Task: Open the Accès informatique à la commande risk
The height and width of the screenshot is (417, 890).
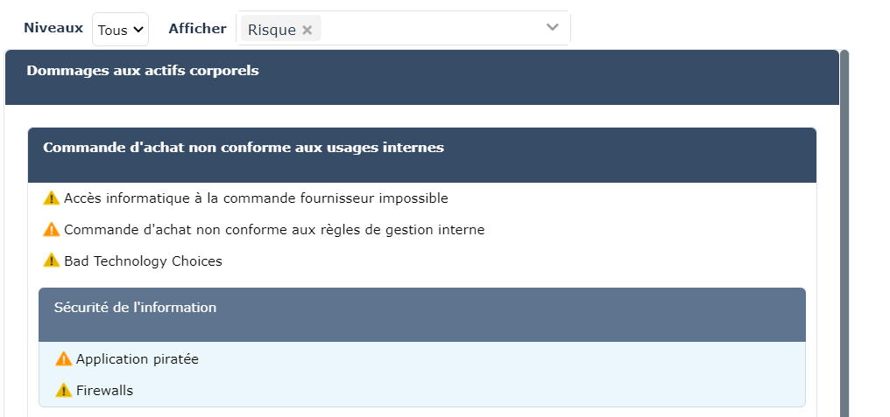Action: click(256, 198)
